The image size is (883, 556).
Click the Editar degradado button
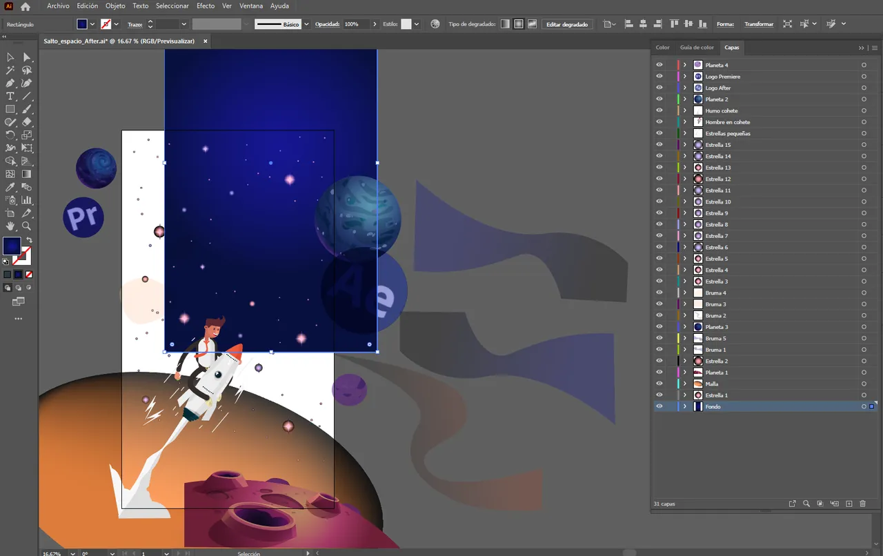pos(567,24)
